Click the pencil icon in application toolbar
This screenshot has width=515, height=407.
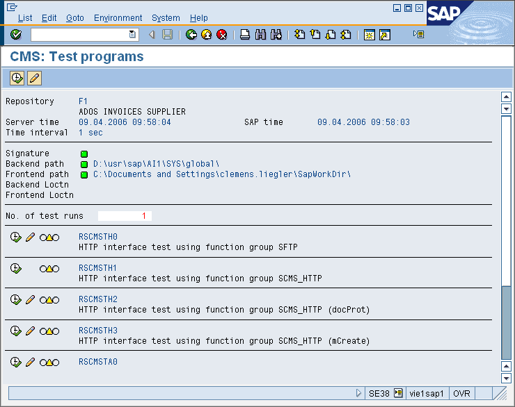[34, 78]
